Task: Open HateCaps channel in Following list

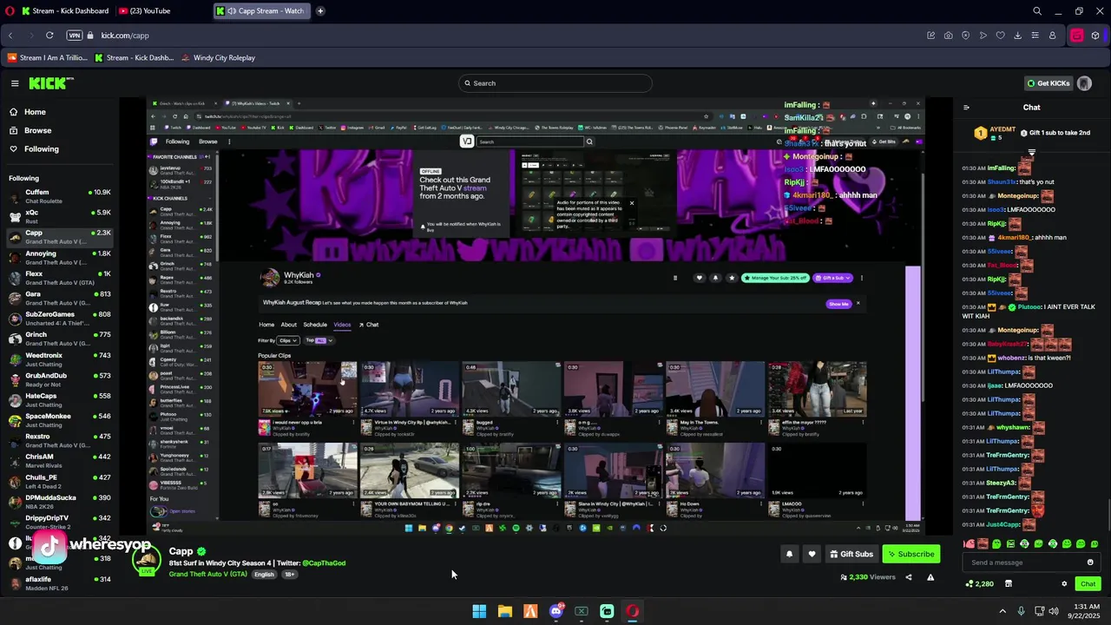Action: [x=59, y=400]
